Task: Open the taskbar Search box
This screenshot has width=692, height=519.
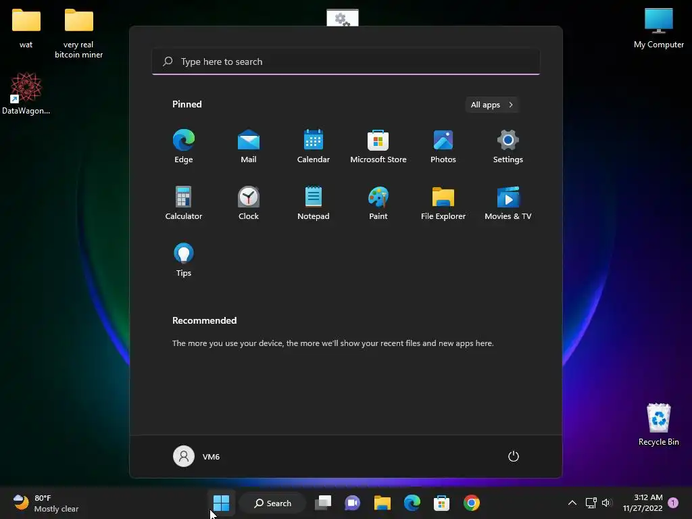Action: pos(273,503)
